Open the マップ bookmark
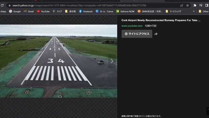This screenshot has height=118, width=209. pyautogui.click(x=57, y=11)
